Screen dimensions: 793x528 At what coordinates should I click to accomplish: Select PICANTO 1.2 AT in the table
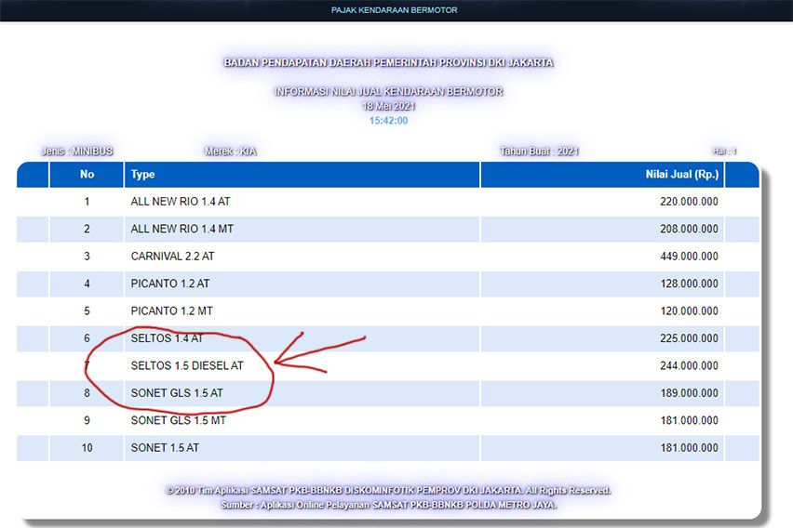(x=170, y=284)
